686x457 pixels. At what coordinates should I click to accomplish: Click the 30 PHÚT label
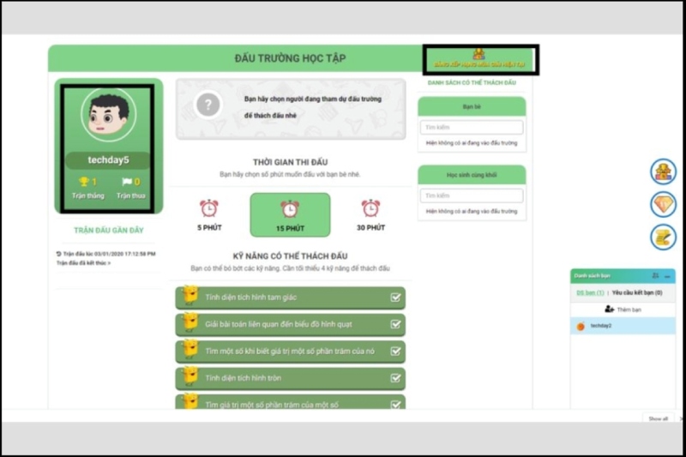[370, 227]
